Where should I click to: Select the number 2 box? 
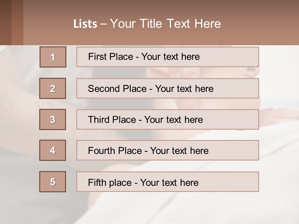(53, 88)
